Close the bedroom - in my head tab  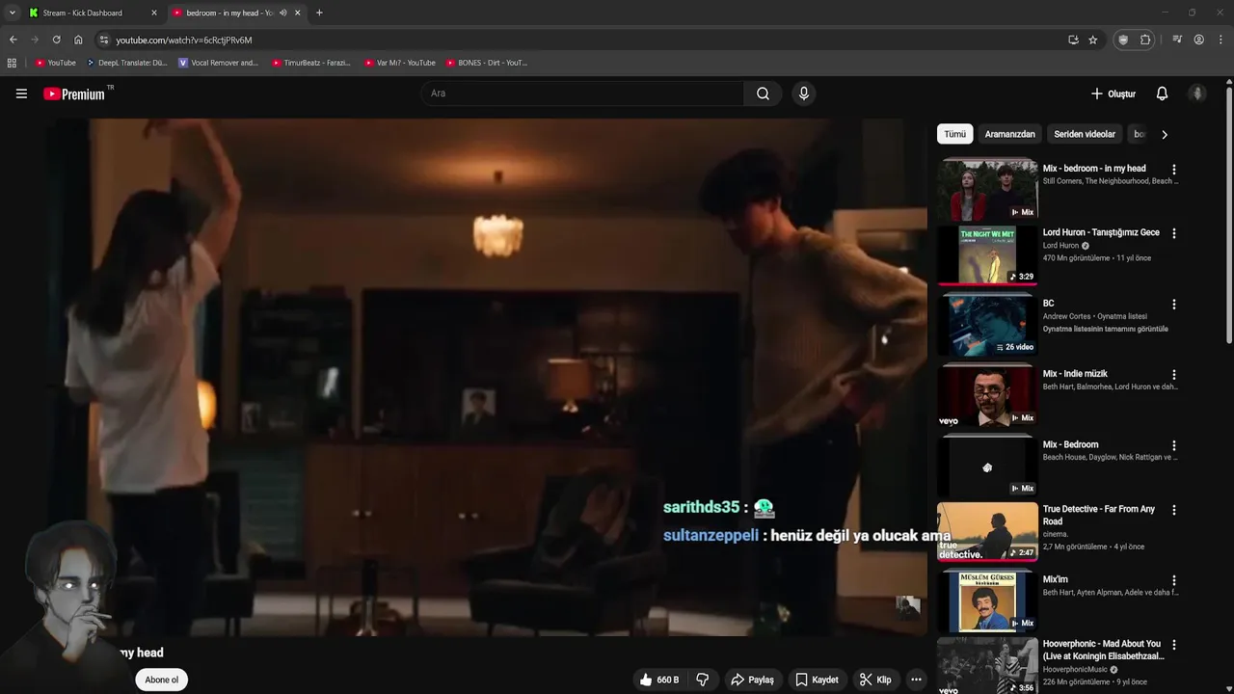point(298,13)
